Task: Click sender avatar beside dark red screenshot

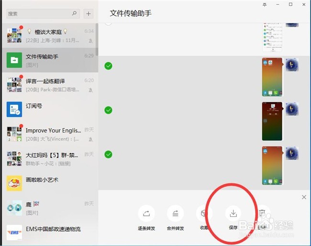Action: coord(292,109)
